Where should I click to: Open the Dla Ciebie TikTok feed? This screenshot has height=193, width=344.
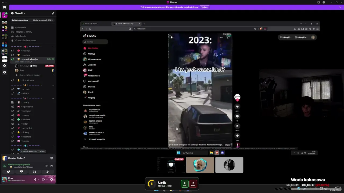pyautogui.click(x=93, y=48)
